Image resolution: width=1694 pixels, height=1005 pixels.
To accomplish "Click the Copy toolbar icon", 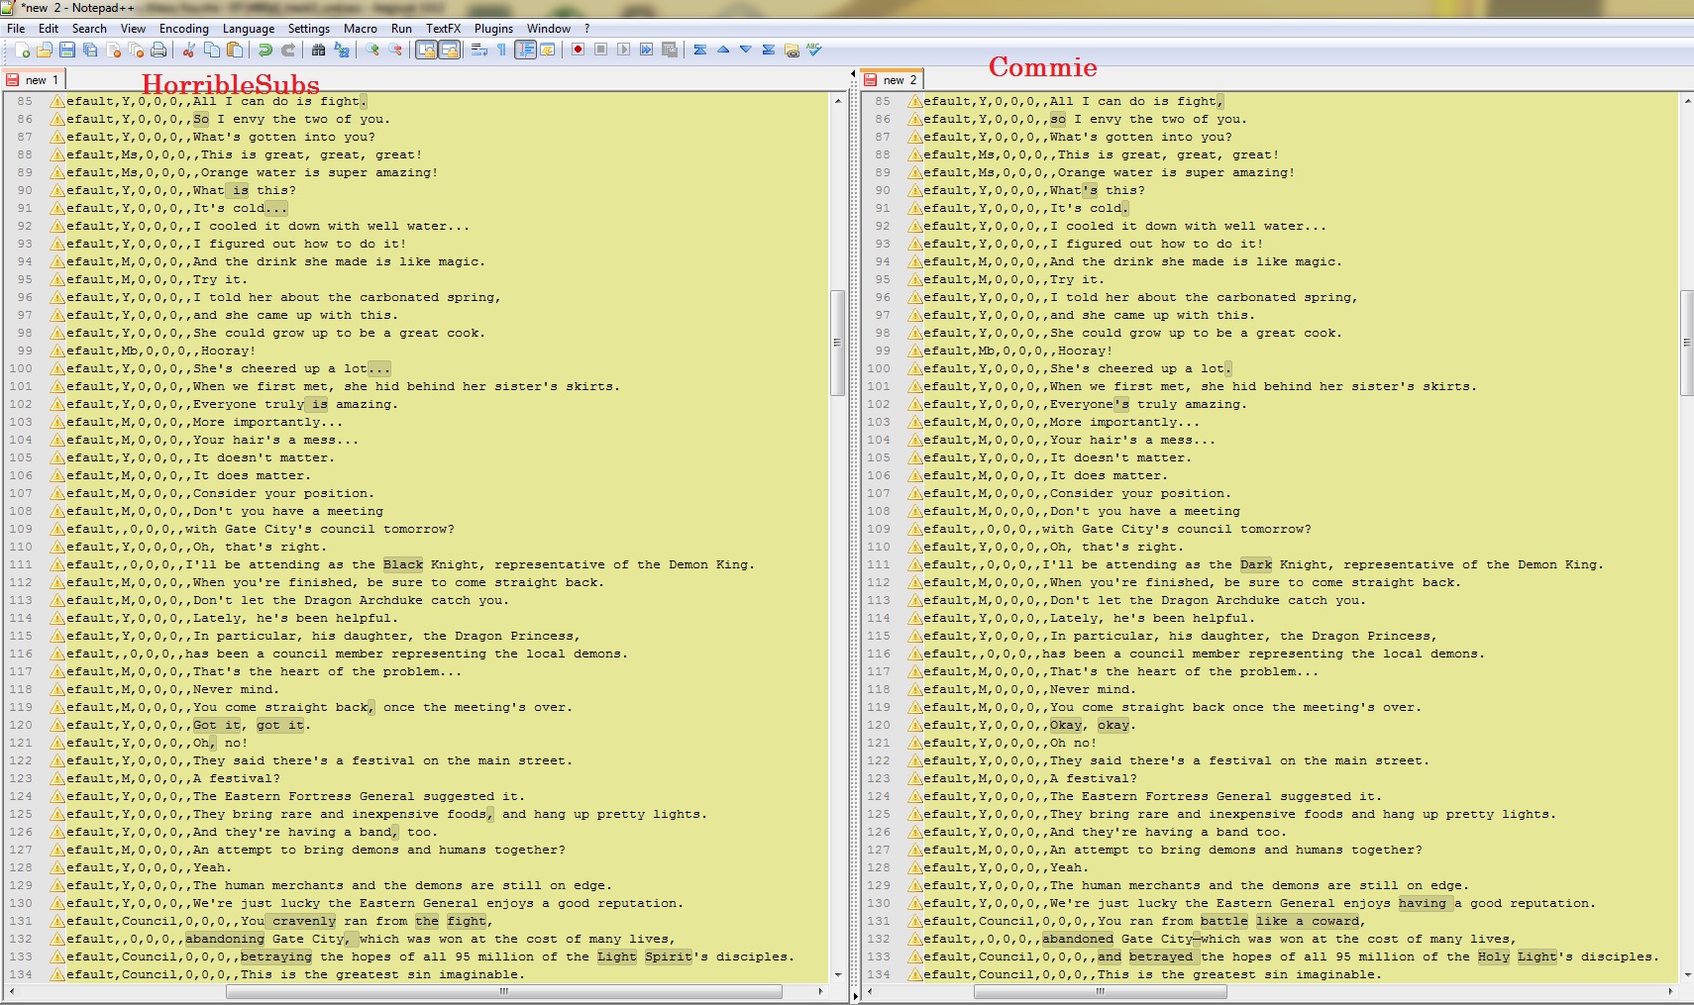I will click(x=211, y=50).
